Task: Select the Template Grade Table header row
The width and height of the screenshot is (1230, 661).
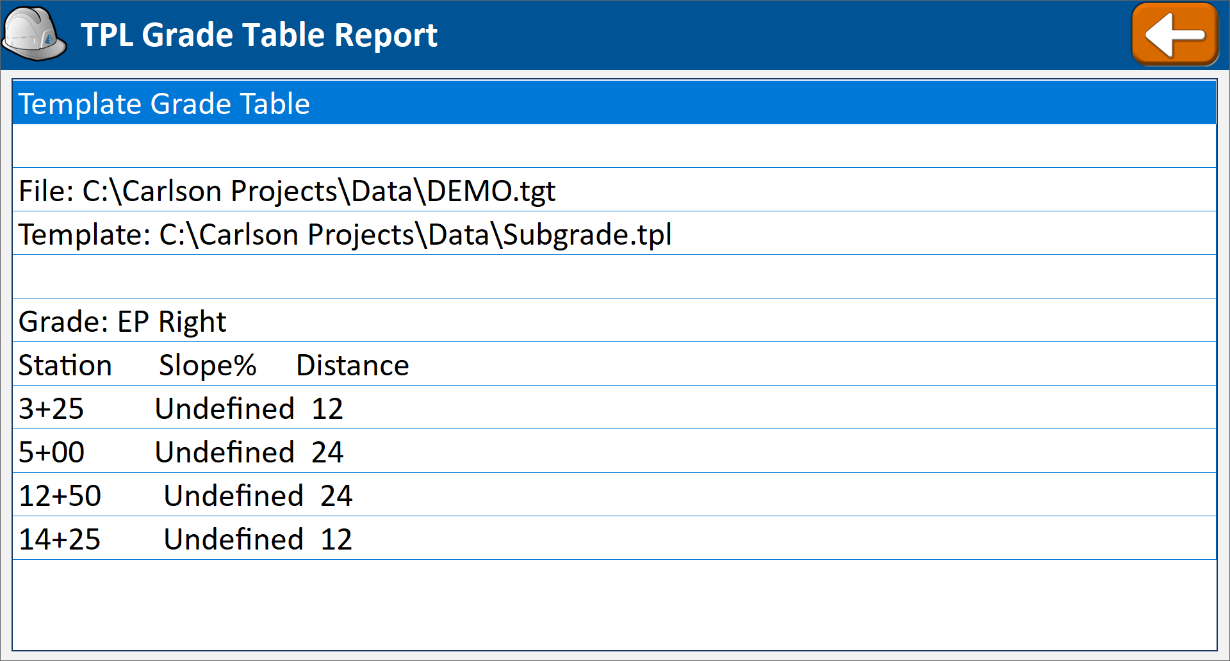Action: pos(614,103)
